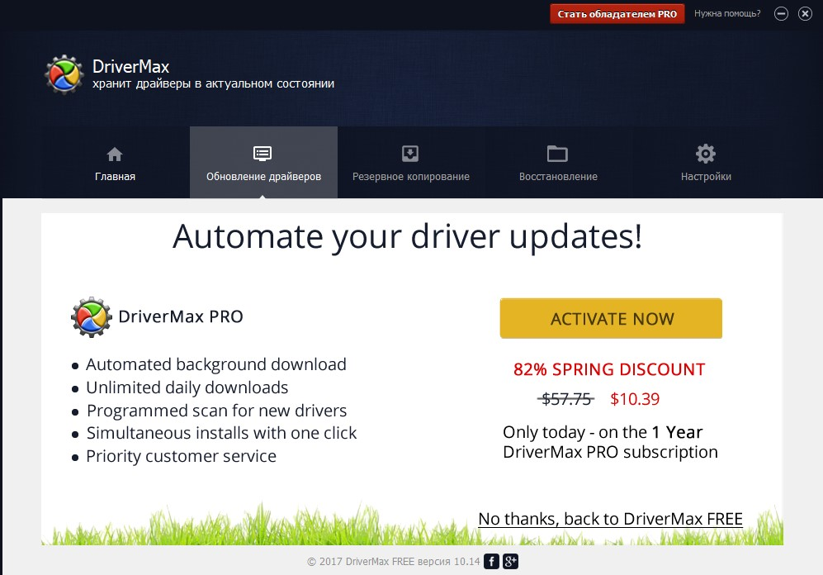Click the DriverMax title in header
The image size is (823, 575).
pos(130,67)
